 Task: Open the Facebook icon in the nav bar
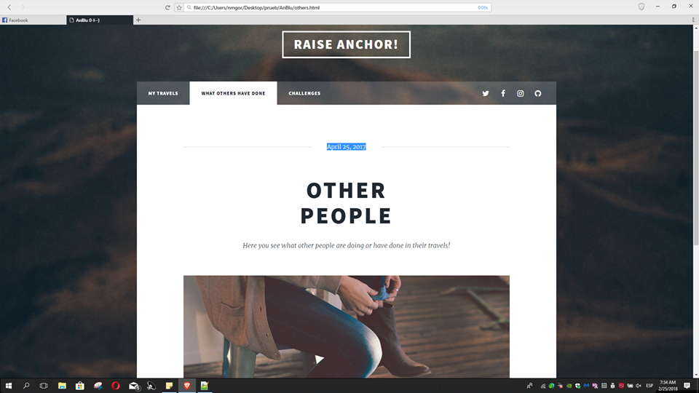tap(503, 94)
